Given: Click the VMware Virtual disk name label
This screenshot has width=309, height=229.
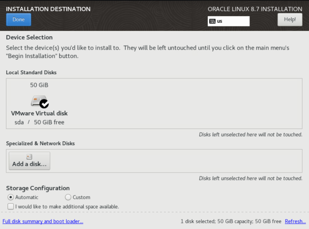Looking at the screenshot, I should pos(39,113).
